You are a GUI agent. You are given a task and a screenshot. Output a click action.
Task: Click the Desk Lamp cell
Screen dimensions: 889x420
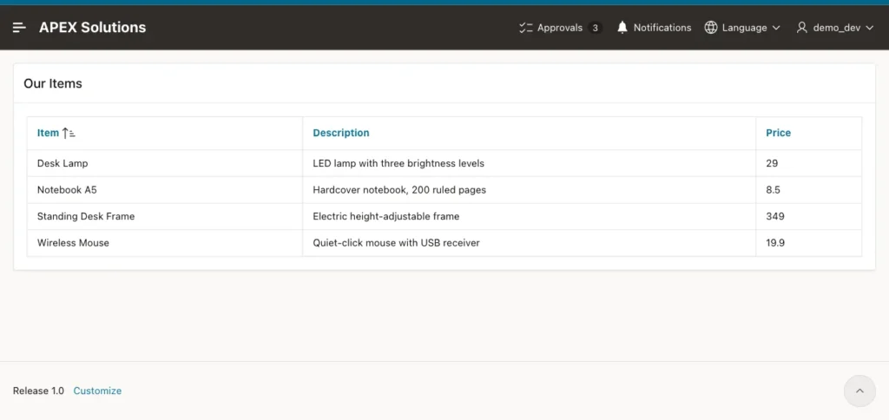(x=165, y=163)
